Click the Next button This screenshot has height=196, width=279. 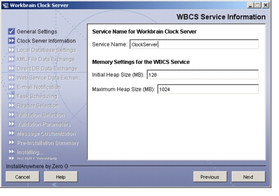click(248, 177)
